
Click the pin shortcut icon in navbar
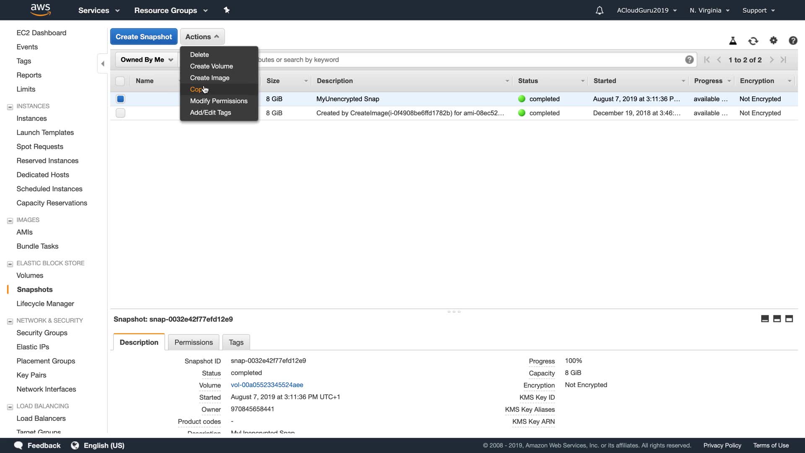[x=227, y=10]
